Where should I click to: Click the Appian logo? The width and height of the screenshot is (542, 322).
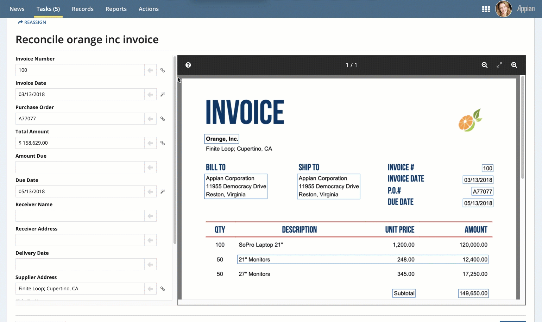[x=526, y=9]
